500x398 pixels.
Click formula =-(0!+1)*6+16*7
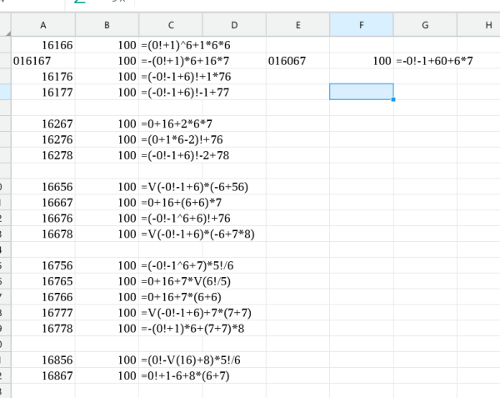click(185, 61)
